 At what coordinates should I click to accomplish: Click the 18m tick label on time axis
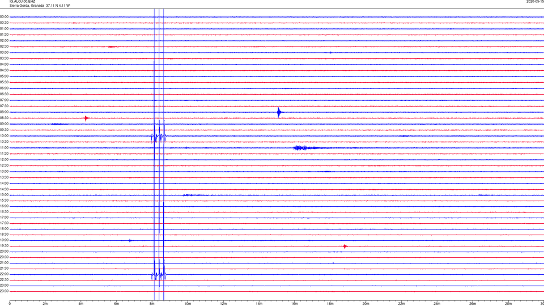[330, 304]
